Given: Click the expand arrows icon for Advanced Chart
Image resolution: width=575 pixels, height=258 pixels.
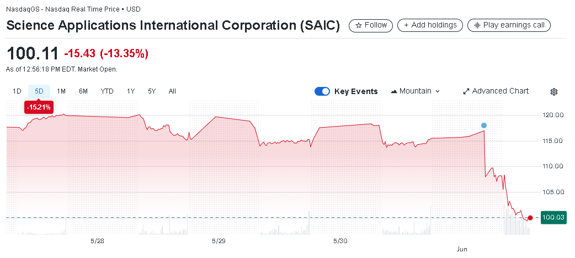Looking at the screenshot, I should coord(466,91).
